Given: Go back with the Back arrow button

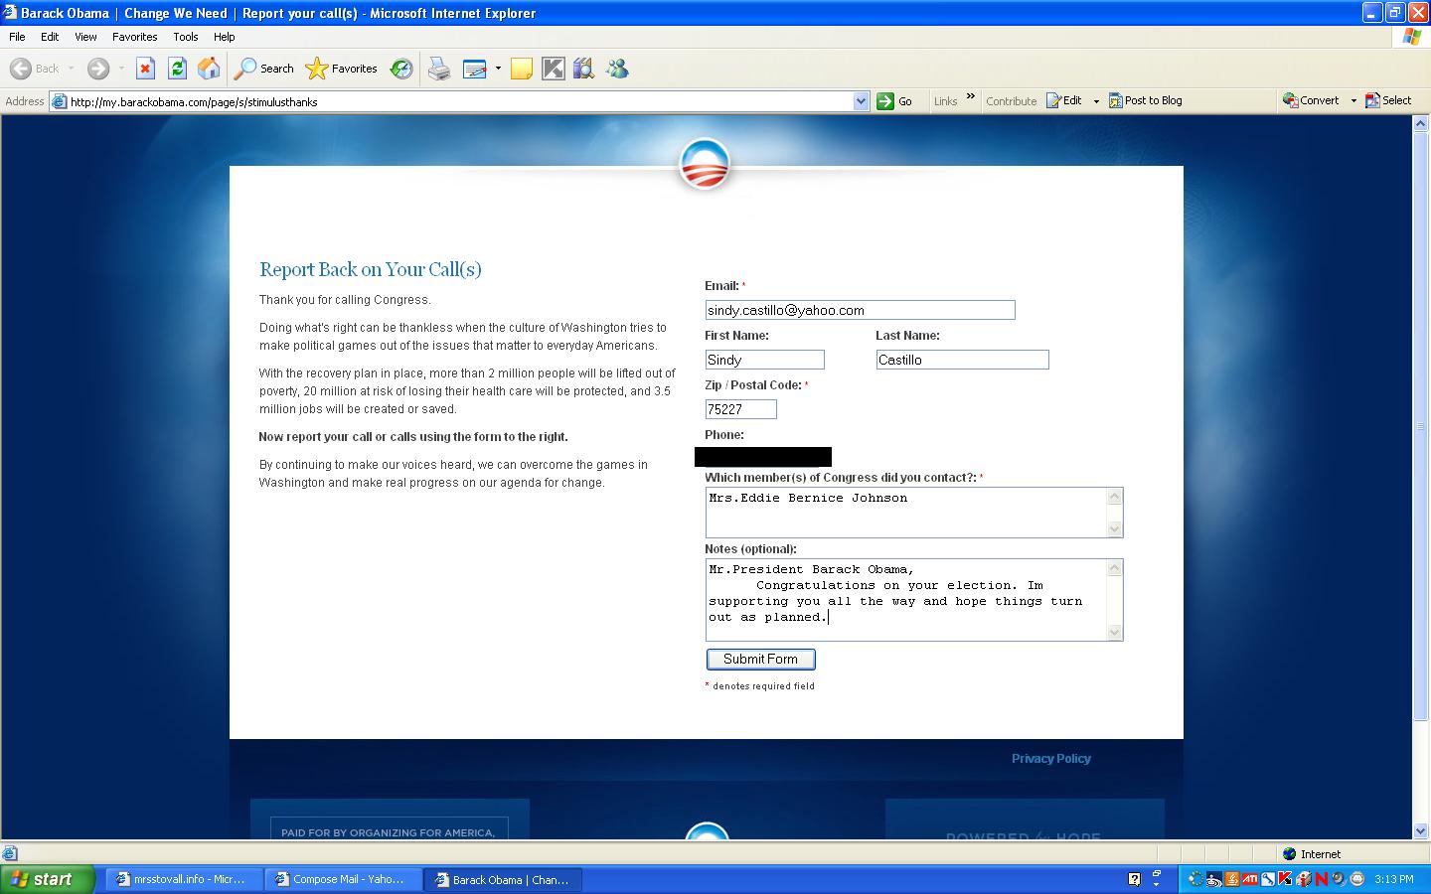Looking at the screenshot, I should [35, 69].
